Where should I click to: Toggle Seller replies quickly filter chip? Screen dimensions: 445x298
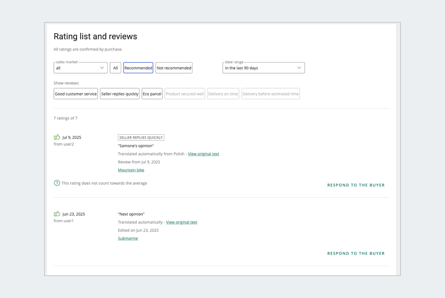pos(120,94)
